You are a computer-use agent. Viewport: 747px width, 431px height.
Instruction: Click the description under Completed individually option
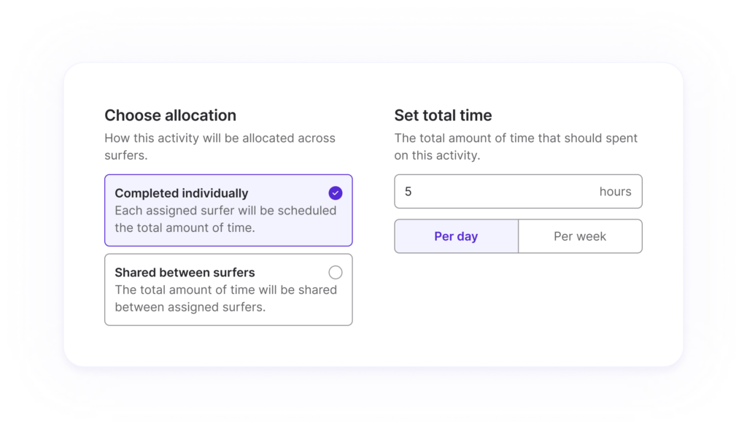click(226, 219)
